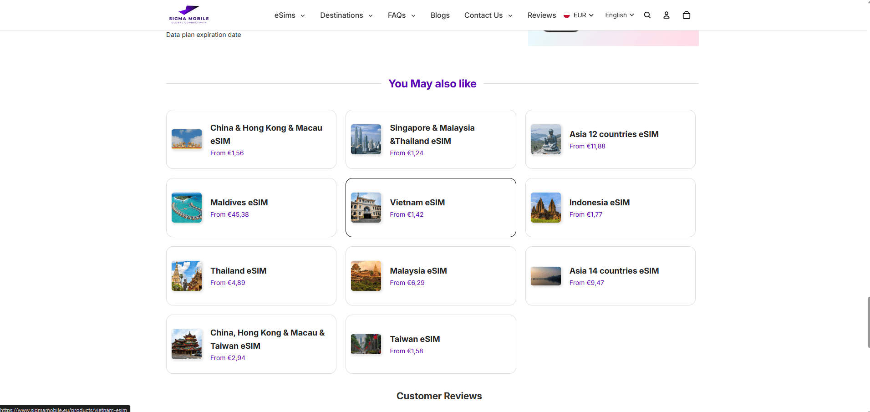This screenshot has height=412, width=870.
Task: Open Malaysia eSIM thumbnail image
Action: (x=366, y=276)
